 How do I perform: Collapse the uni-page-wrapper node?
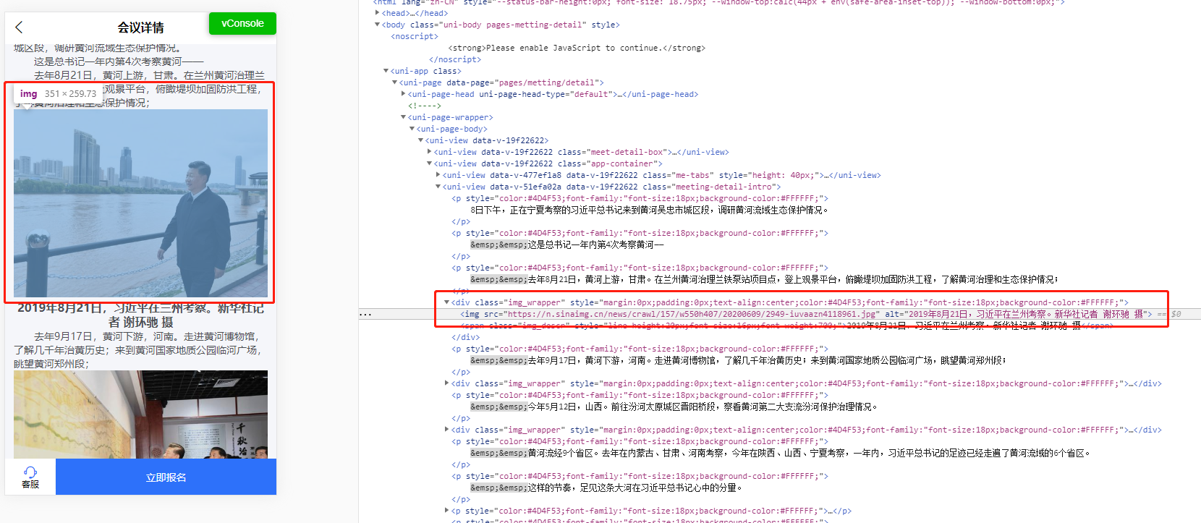tap(403, 117)
